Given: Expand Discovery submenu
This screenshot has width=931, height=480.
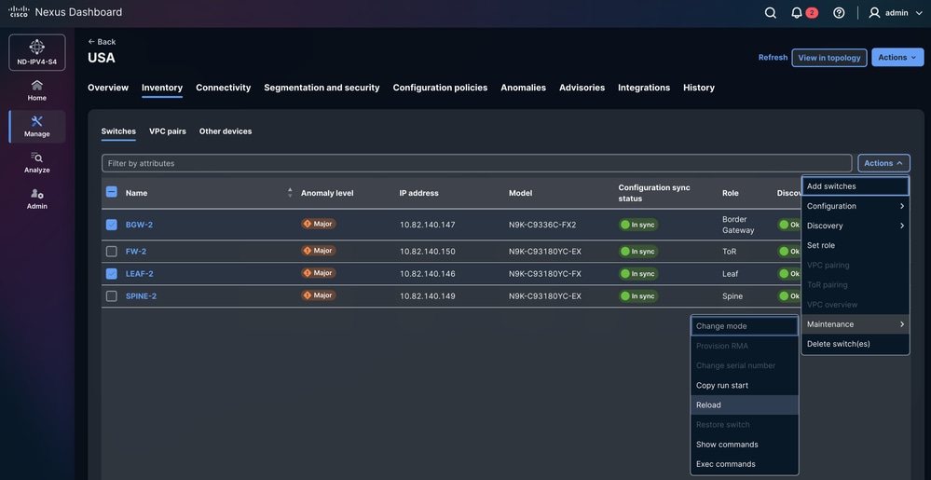Looking at the screenshot, I should [855, 226].
